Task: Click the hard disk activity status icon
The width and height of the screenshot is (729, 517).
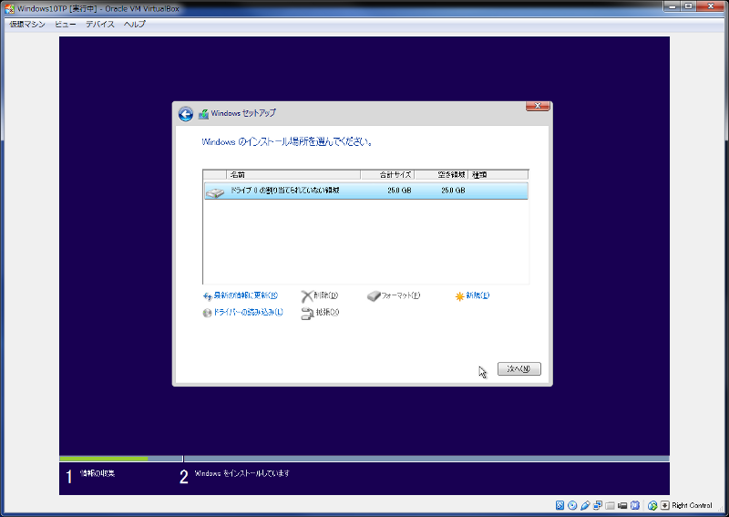Action: click(x=560, y=505)
